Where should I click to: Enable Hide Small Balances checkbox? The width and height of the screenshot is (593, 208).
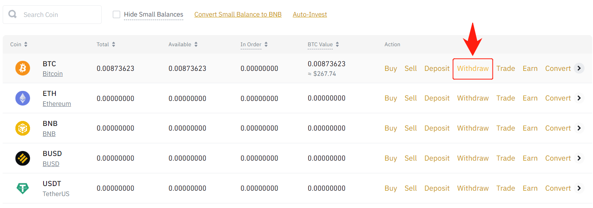pyautogui.click(x=116, y=15)
